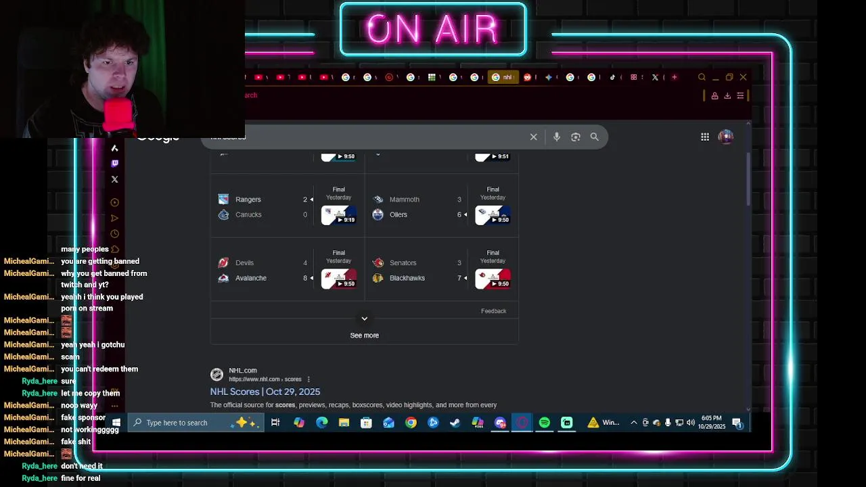The height and width of the screenshot is (487, 866).
Task: Open taskbar volume speaker icon
Action: [x=690, y=423]
